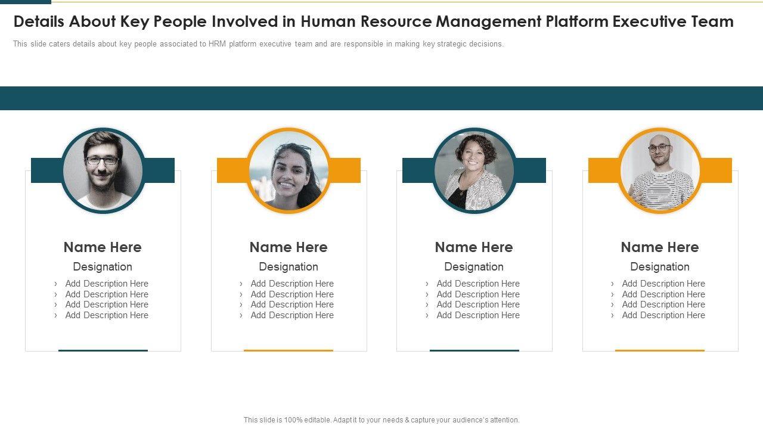Select the photo of the bald man in a striped shirt

tap(660, 170)
